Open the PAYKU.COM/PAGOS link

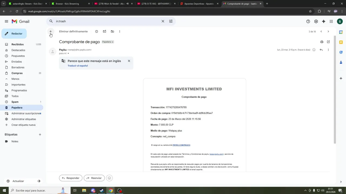click(181, 145)
